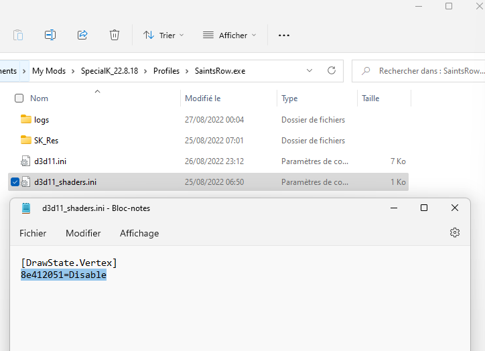Sort files by Taille column header
This screenshot has width=485, height=351.
coord(370,98)
